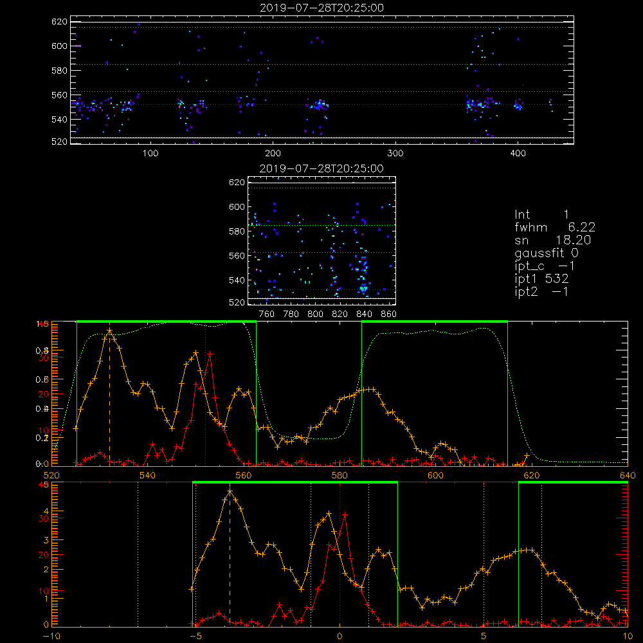Click the "Int 1" readout text
Viewport: 643px width, 643px height.
point(541,215)
